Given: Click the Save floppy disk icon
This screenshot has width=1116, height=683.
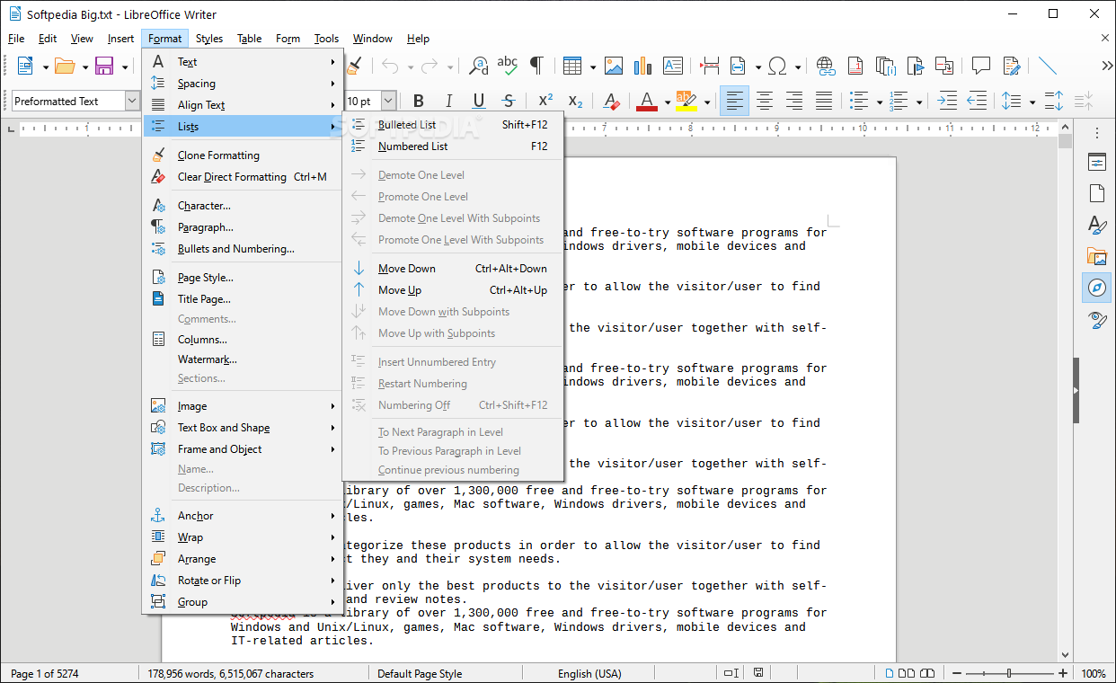Looking at the screenshot, I should coord(104,66).
